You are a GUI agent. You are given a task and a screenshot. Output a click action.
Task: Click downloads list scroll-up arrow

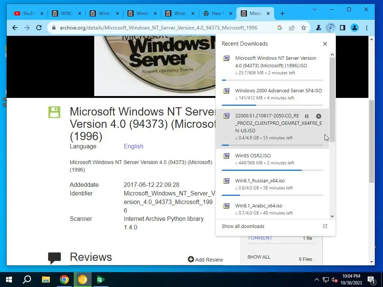(332, 55)
